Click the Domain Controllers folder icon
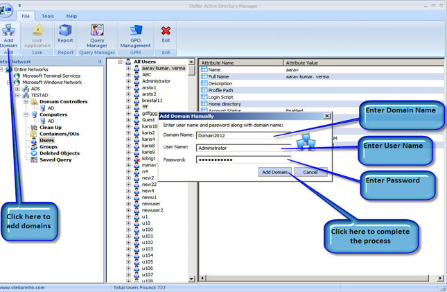The width and height of the screenshot is (447, 292). click(34, 102)
